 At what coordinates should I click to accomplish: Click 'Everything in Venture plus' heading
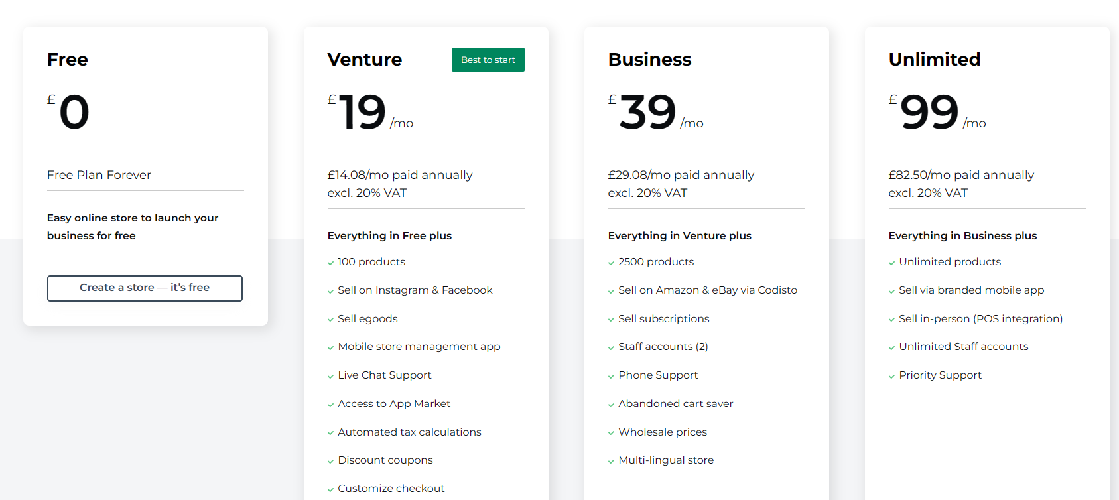(680, 236)
